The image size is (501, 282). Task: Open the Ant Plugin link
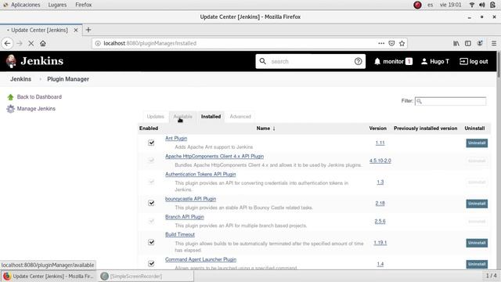[x=176, y=138]
